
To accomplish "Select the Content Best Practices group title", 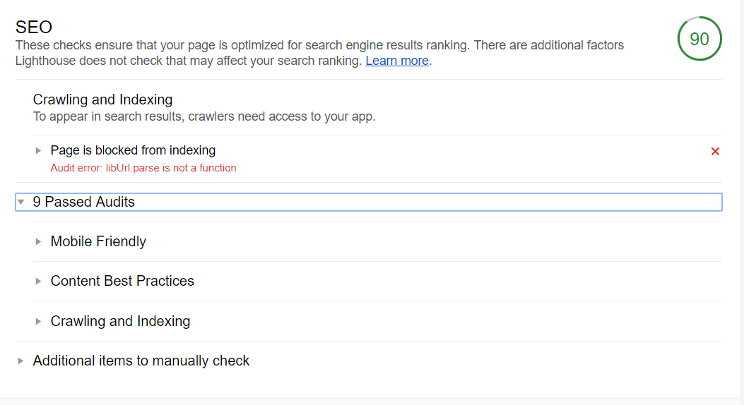I will click(x=122, y=281).
